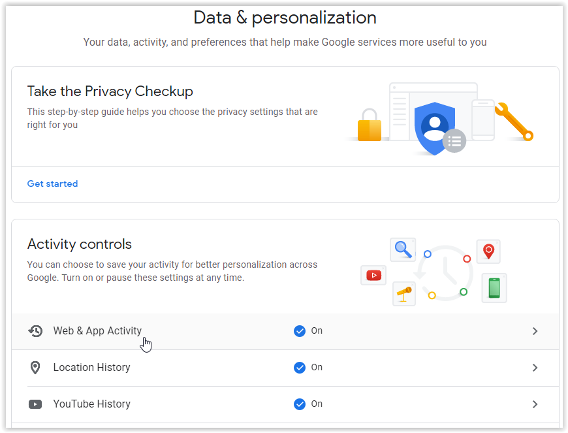
Task: Click the YouTube History play icon
Action: point(35,404)
